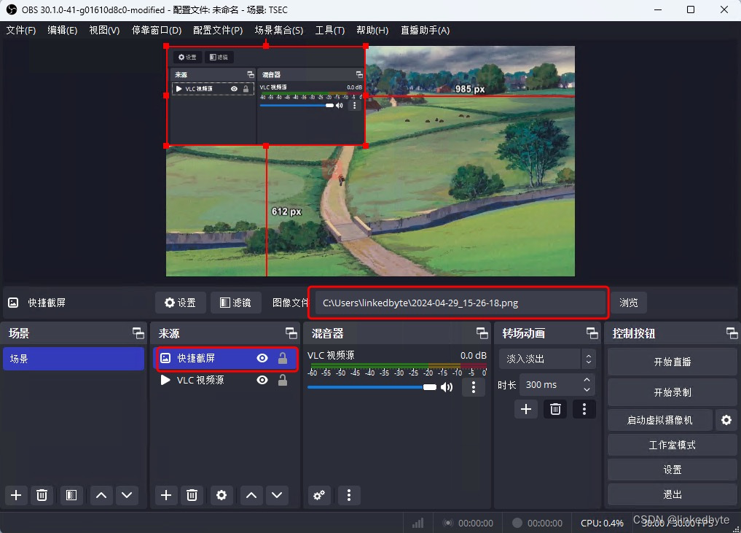Open 编辑(E) menu
The image size is (741, 533).
tap(63, 31)
